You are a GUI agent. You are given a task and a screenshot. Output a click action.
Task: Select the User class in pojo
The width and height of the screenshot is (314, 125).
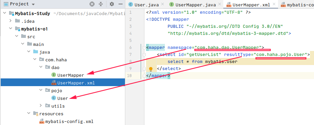pyautogui.click(x=63, y=98)
